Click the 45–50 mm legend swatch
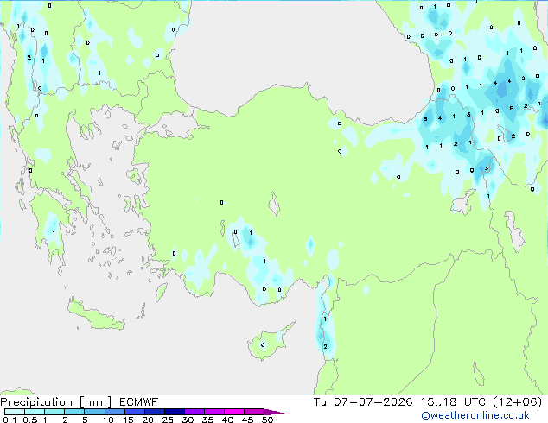 coord(254,412)
